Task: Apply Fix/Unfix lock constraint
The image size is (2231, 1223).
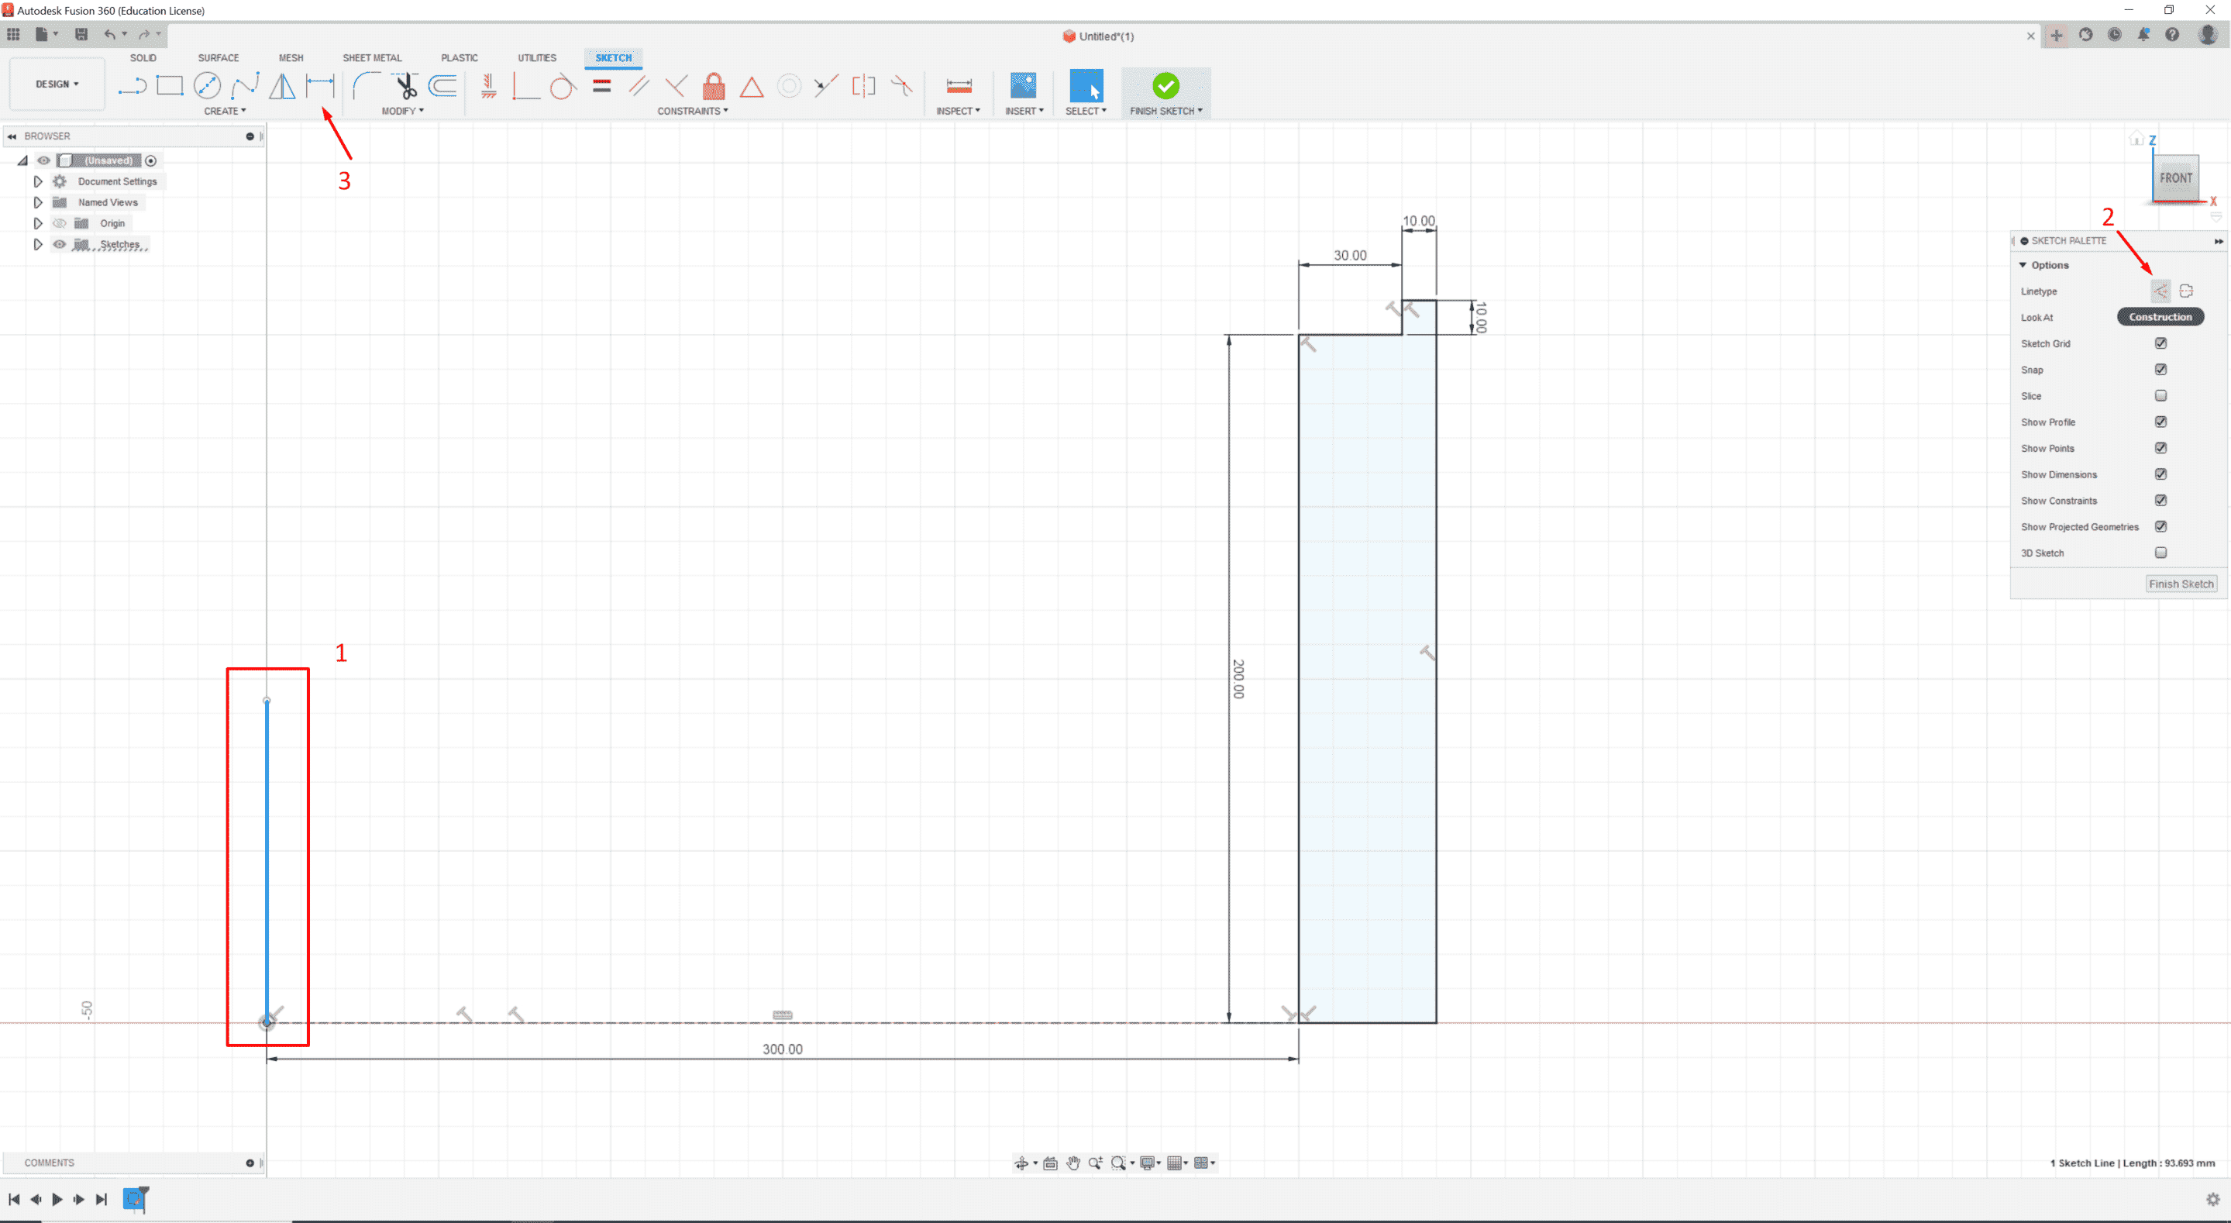Action: (714, 86)
